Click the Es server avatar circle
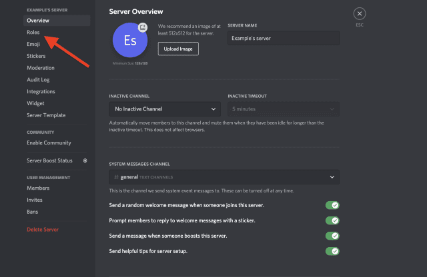Image resolution: width=427 pixels, height=277 pixels. click(x=130, y=41)
